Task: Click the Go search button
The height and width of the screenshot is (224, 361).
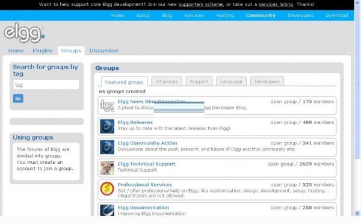Action: point(18,98)
